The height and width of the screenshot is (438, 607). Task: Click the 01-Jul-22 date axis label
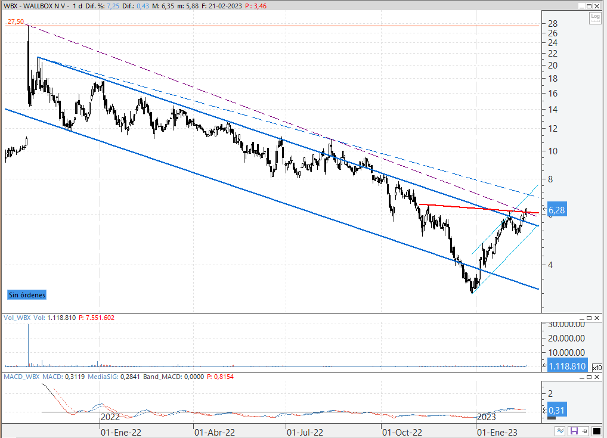pos(305,433)
